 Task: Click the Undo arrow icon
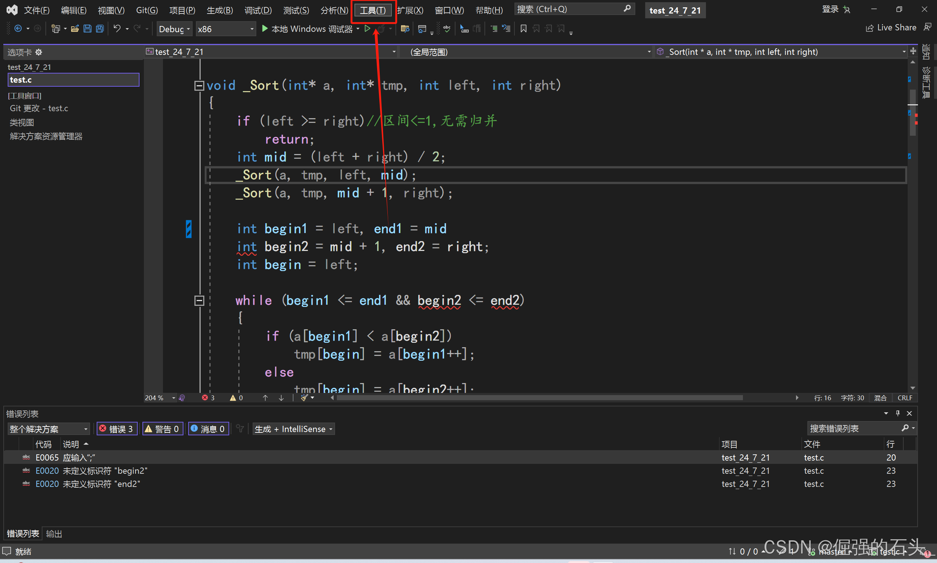tap(117, 29)
